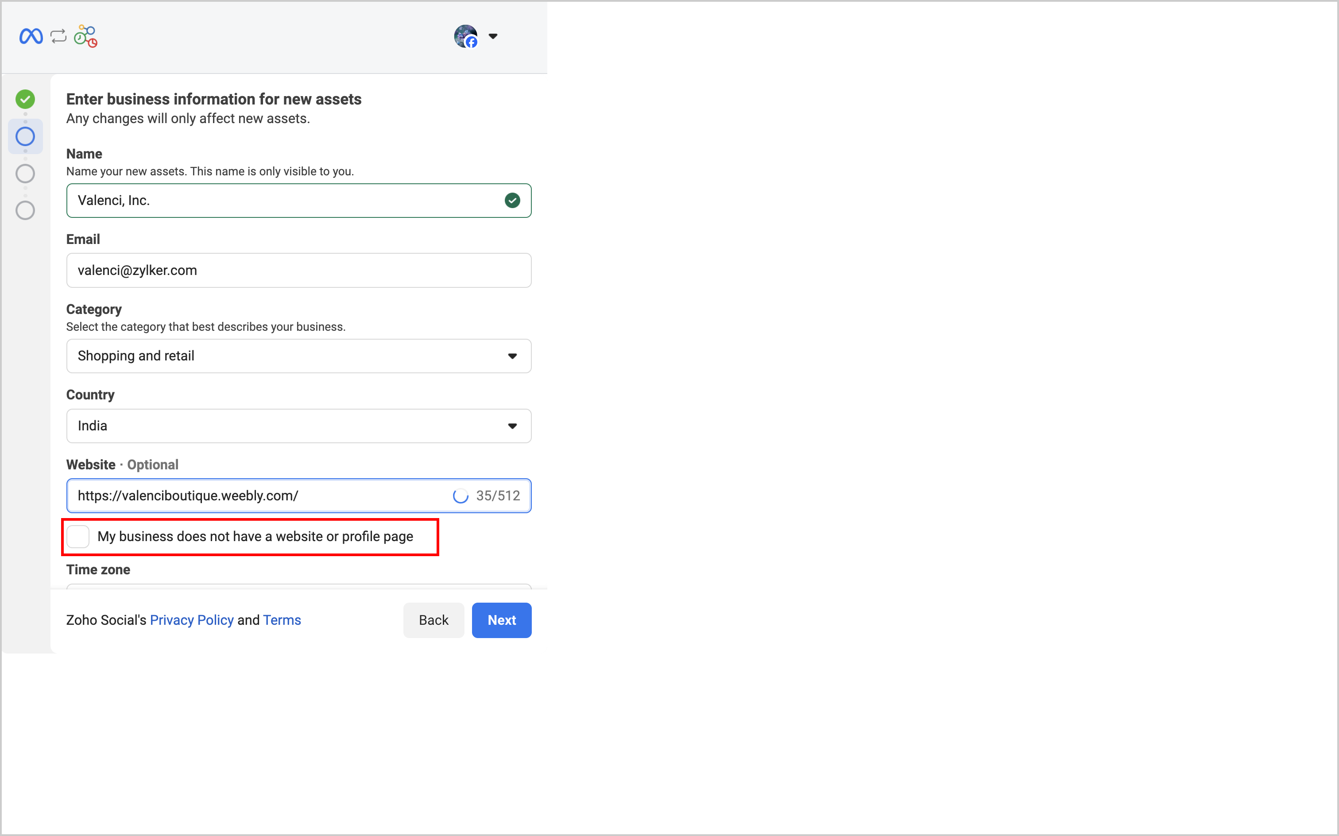The width and height of the screenshot is (1339, 836).
Task: Click into the Email input field
Action: 298,271
